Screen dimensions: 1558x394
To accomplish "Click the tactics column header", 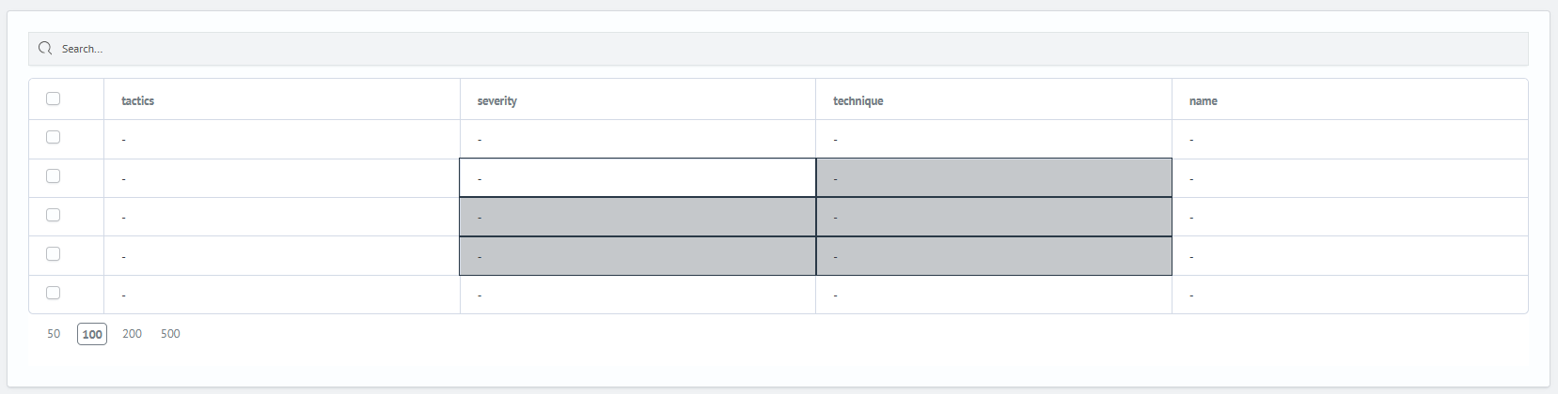I will 138,100.
